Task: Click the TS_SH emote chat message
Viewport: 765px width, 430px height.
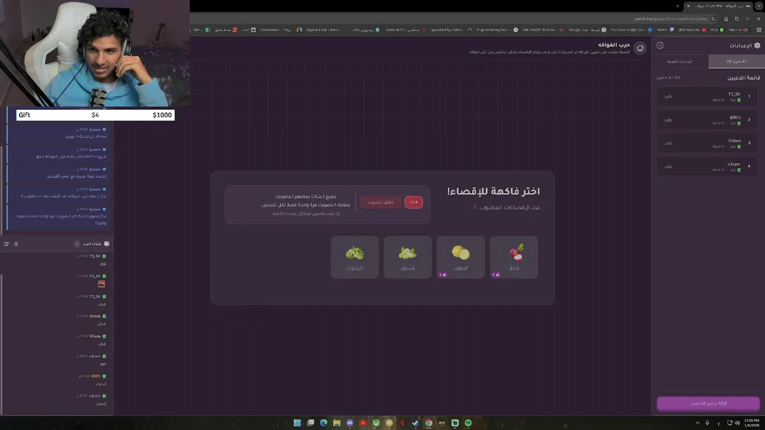Action: (x=101, y=284)
